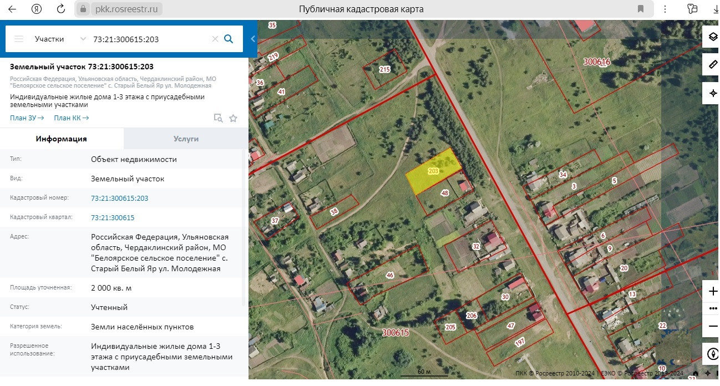The image size is (720, 386).
Task: Switch to the 'Информация' tab
Action: click(62, 139)
